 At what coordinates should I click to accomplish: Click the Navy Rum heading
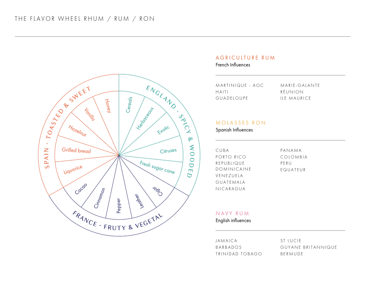coord(232,213)
